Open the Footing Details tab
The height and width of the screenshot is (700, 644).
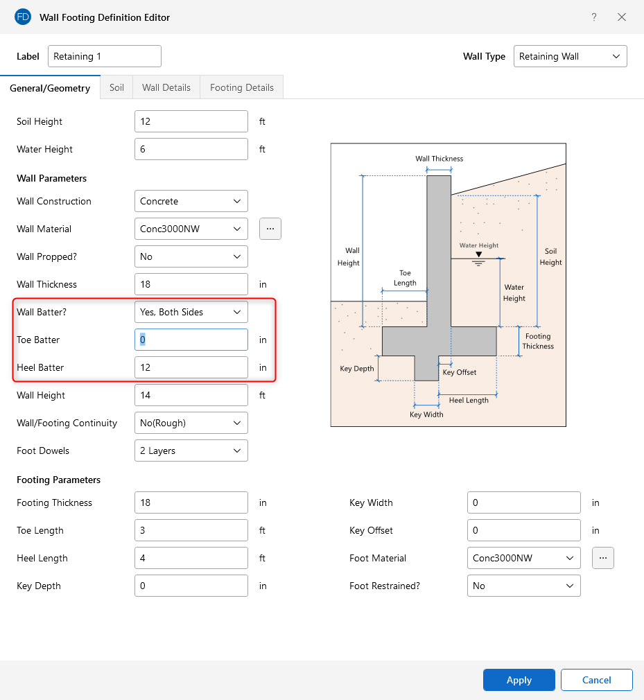(x=242, y=87)
